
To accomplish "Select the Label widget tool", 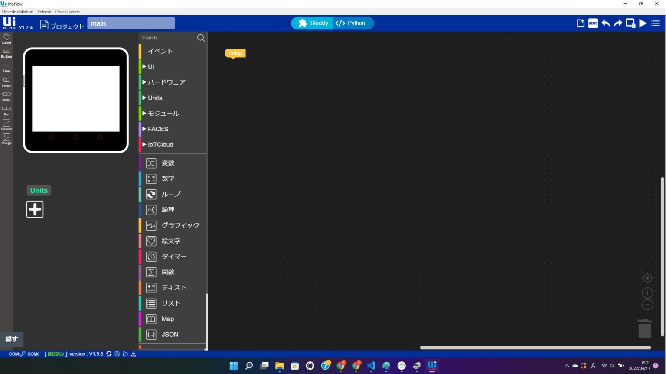I will (x=6, y=38).
